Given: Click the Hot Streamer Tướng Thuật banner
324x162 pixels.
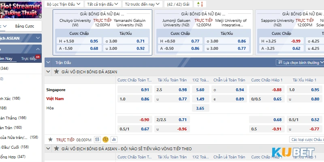Looking at the screenshot, I should point(21,10).
